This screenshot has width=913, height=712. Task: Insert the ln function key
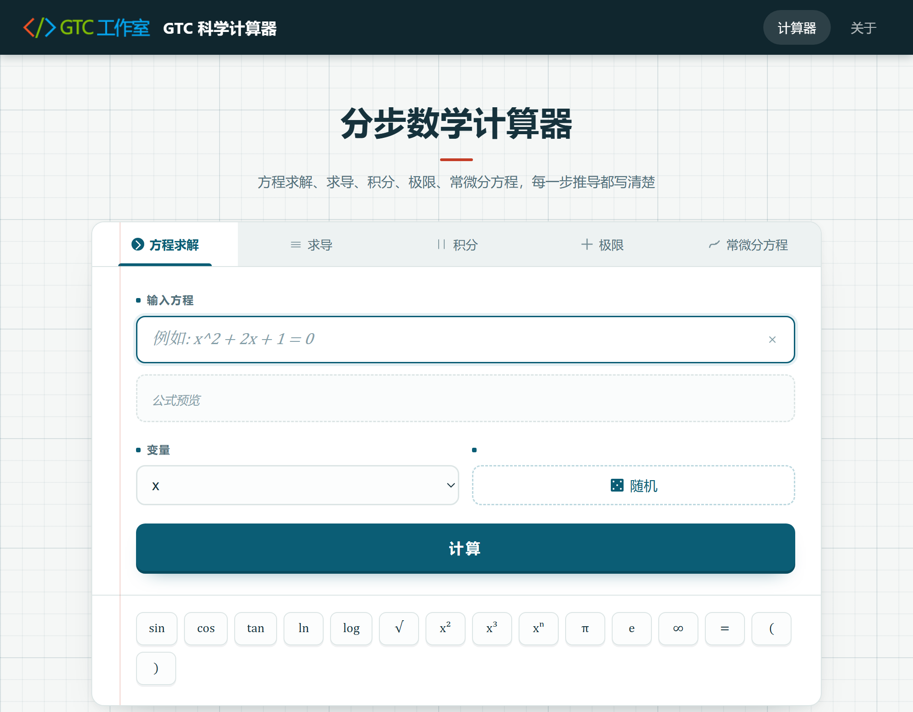coord(304,628)
